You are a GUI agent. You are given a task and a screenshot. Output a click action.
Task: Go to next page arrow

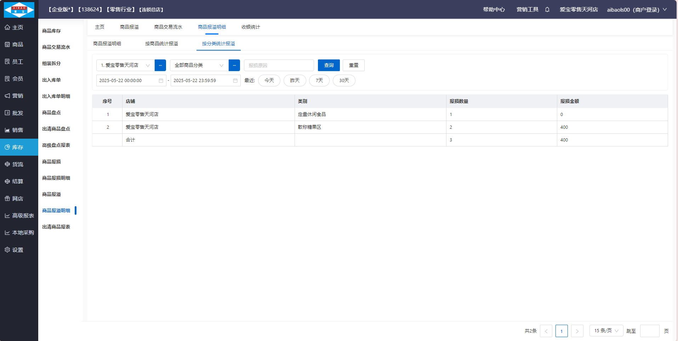[577, 331]
